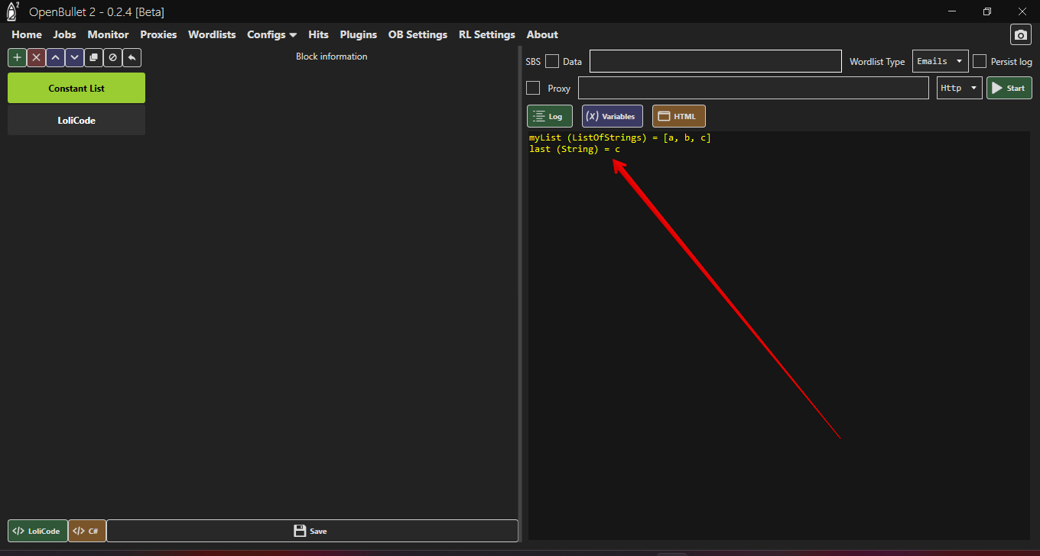The height and width of the screenshot is (556, 1040).
Task: Open OB Settings
Action: [418, 34]
